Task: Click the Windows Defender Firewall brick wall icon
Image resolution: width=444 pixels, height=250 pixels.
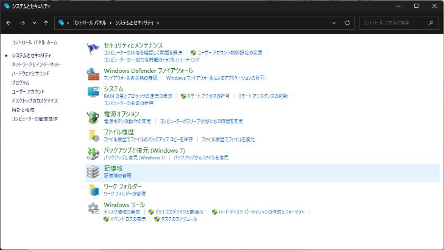Action: pyautogui.click(x=93, y=74)
